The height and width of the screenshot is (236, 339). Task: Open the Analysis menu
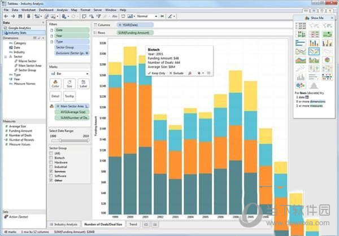62,10
